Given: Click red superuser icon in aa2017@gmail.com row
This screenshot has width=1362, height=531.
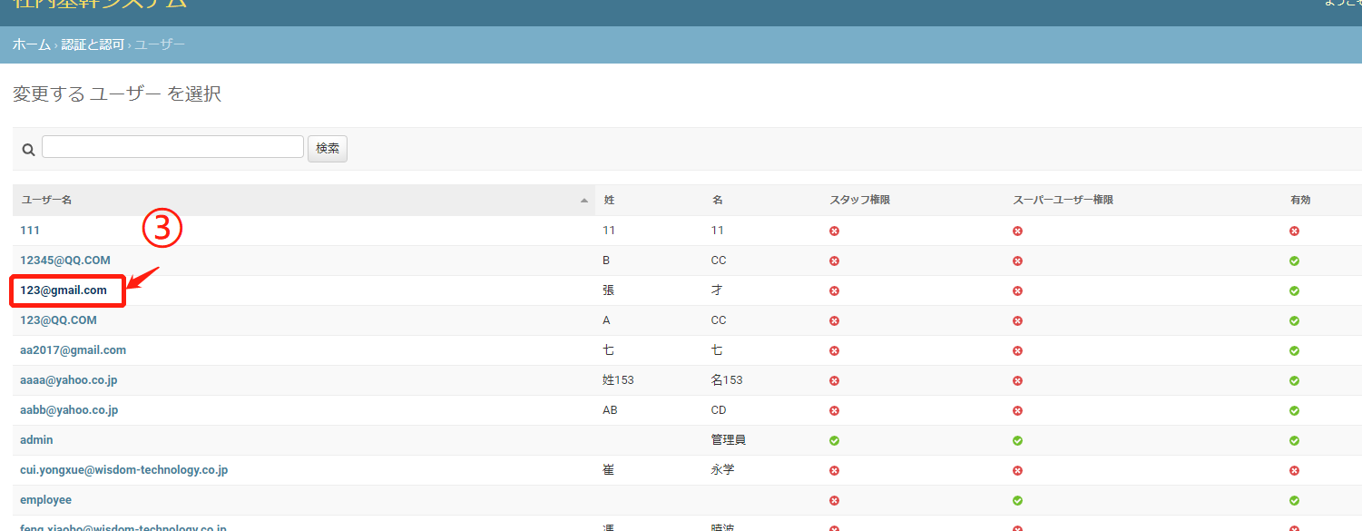Looking at the screenshot, I should 1017,350.
